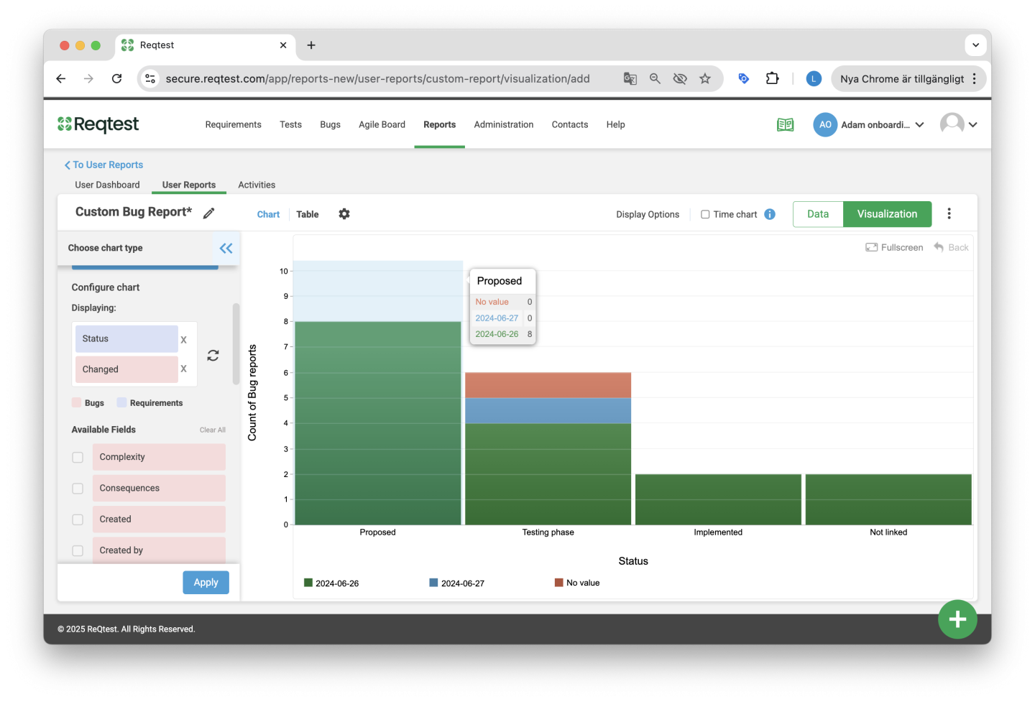Open the documentation book icon
The image size is (1035, 702).
[x=785, y=125]
